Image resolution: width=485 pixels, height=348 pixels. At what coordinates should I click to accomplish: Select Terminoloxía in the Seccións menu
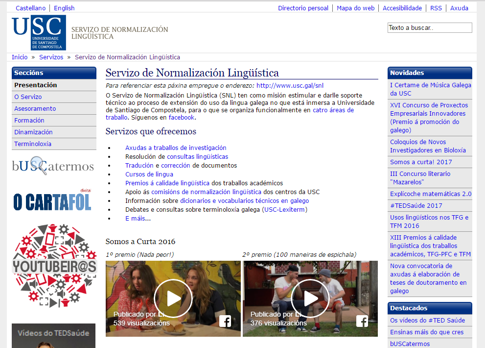click(33, 144)
